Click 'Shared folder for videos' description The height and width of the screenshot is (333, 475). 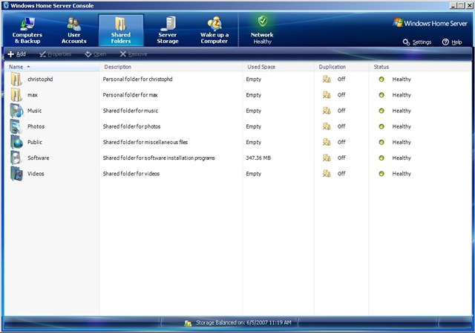131,174
